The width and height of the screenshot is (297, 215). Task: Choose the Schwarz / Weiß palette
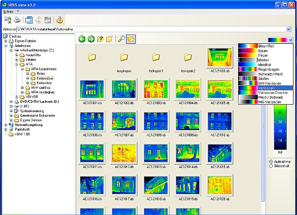tap(265, 74)
